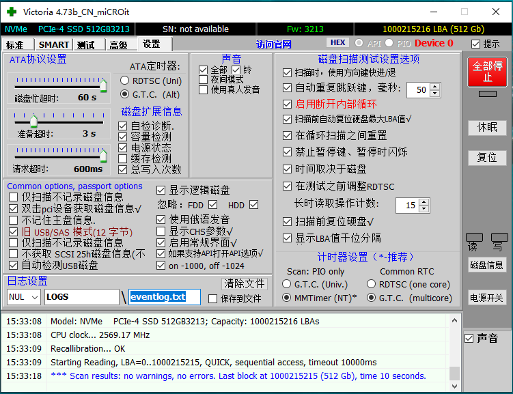Click the 电源开关 button

pyautogui.click(x=486, y=298)
